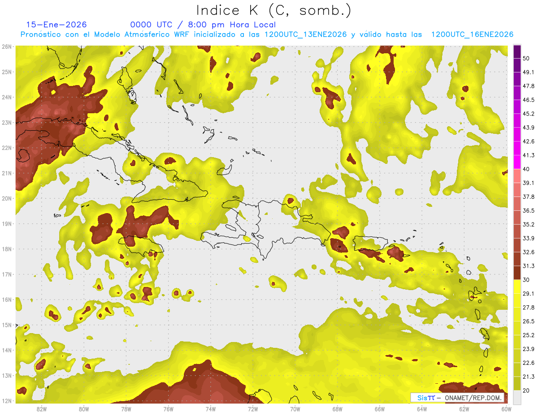Image resolution: width=538 pixels, height=415 pixels.
Task: Click the latitude label '20N'
Action: click(x=6, y=198)
